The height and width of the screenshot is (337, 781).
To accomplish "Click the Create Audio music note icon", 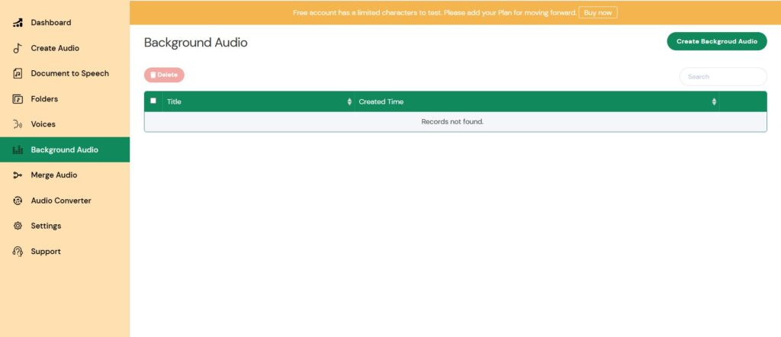I will click(18, 48).
